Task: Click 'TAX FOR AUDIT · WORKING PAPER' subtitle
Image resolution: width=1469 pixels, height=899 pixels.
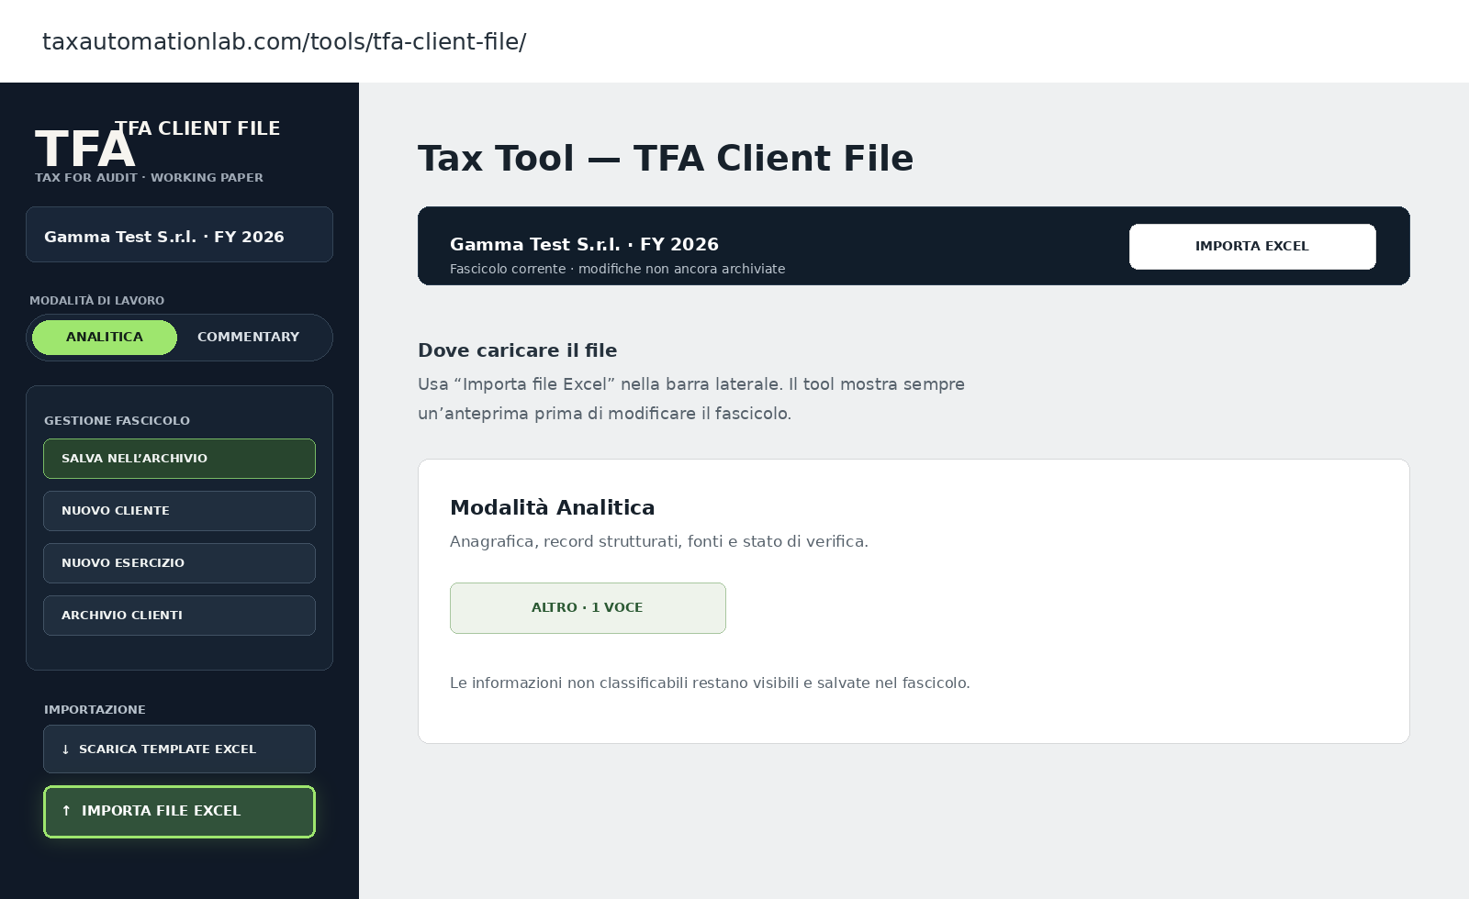Action: click(149, 178)
